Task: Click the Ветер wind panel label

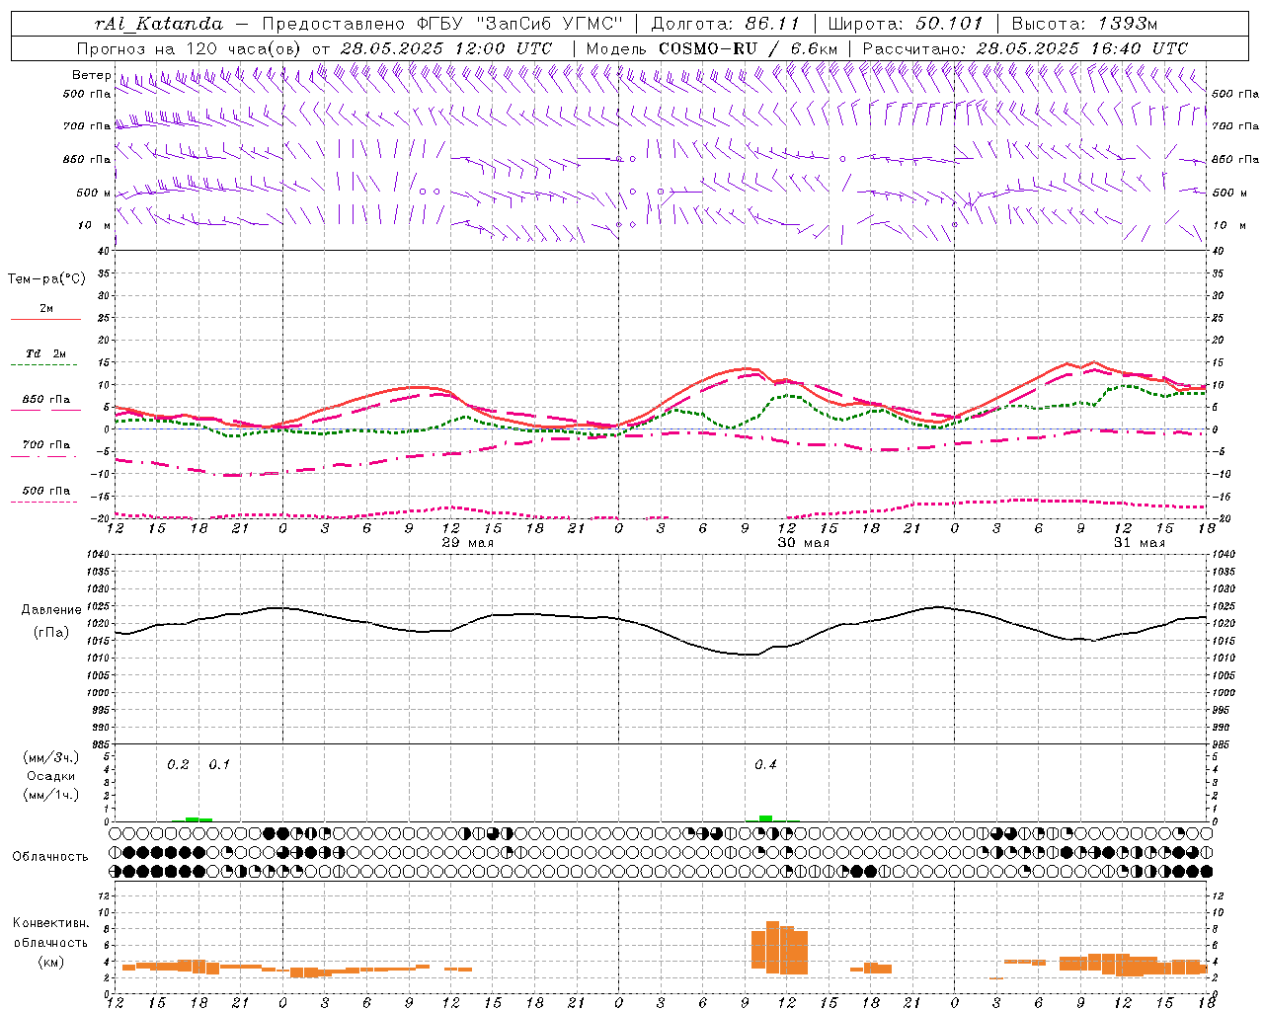Action: pos(92,75)
